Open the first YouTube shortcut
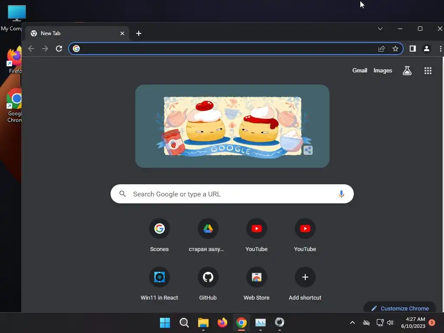This screenshot has height=333, width=444. click(x=257, y=235)
